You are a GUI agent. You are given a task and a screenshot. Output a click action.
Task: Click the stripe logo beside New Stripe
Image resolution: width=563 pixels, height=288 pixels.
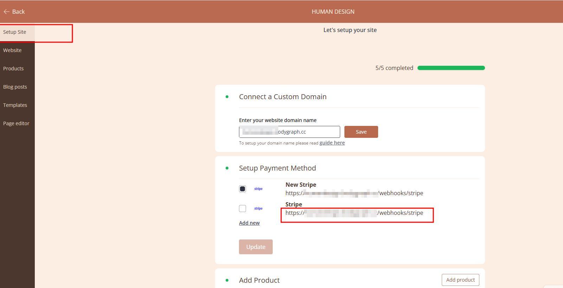coord(258,189)
